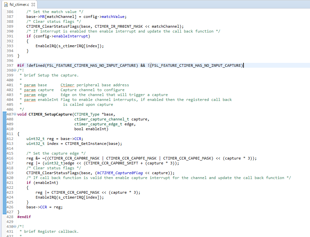Viewport: 310px width, 237px height.
Task: Click CTIMER_CCR_CAP0FE_MASK on line 416
Action: click(131, 158)
